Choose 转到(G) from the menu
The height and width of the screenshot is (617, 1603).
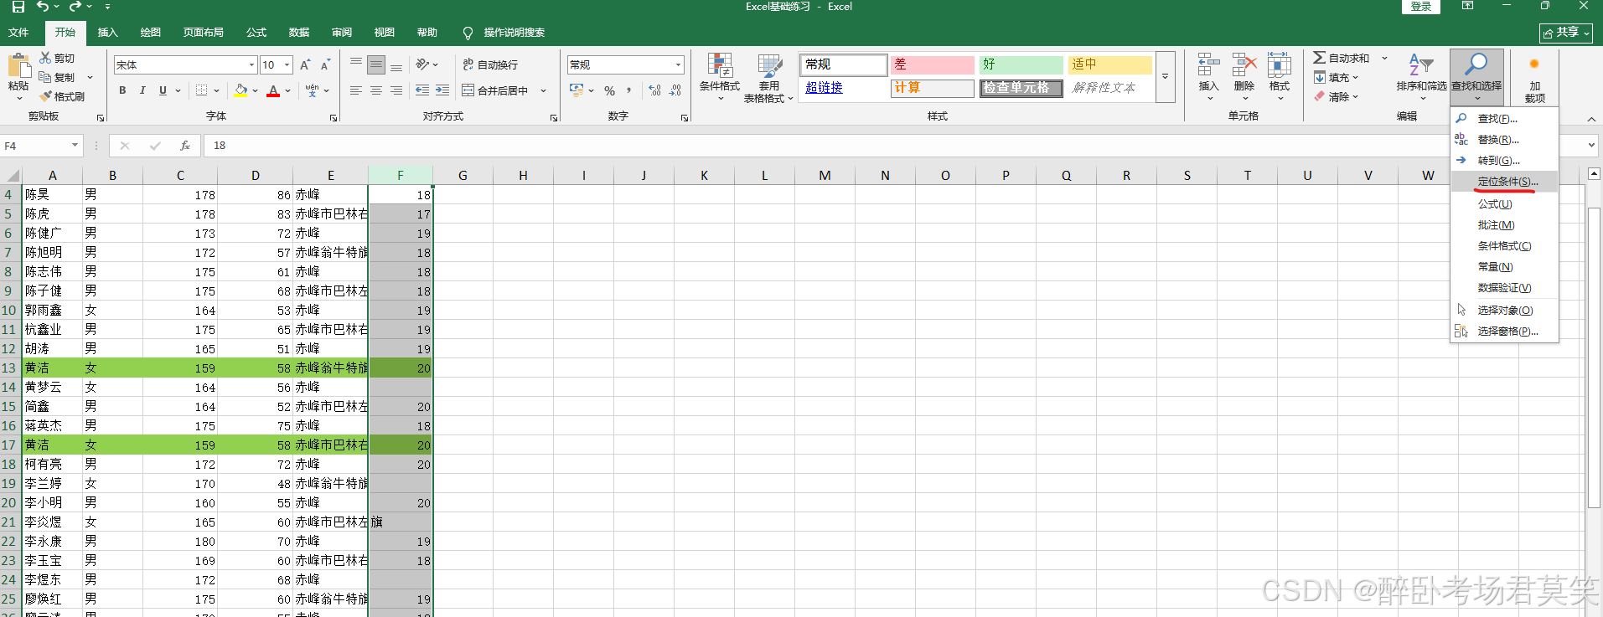point(1504,161)
